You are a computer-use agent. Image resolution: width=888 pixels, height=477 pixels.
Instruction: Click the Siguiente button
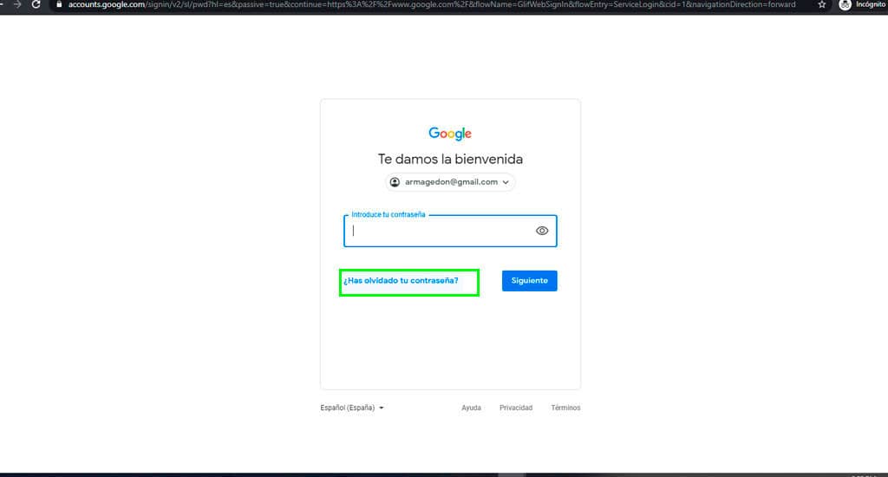pos(530,281)
